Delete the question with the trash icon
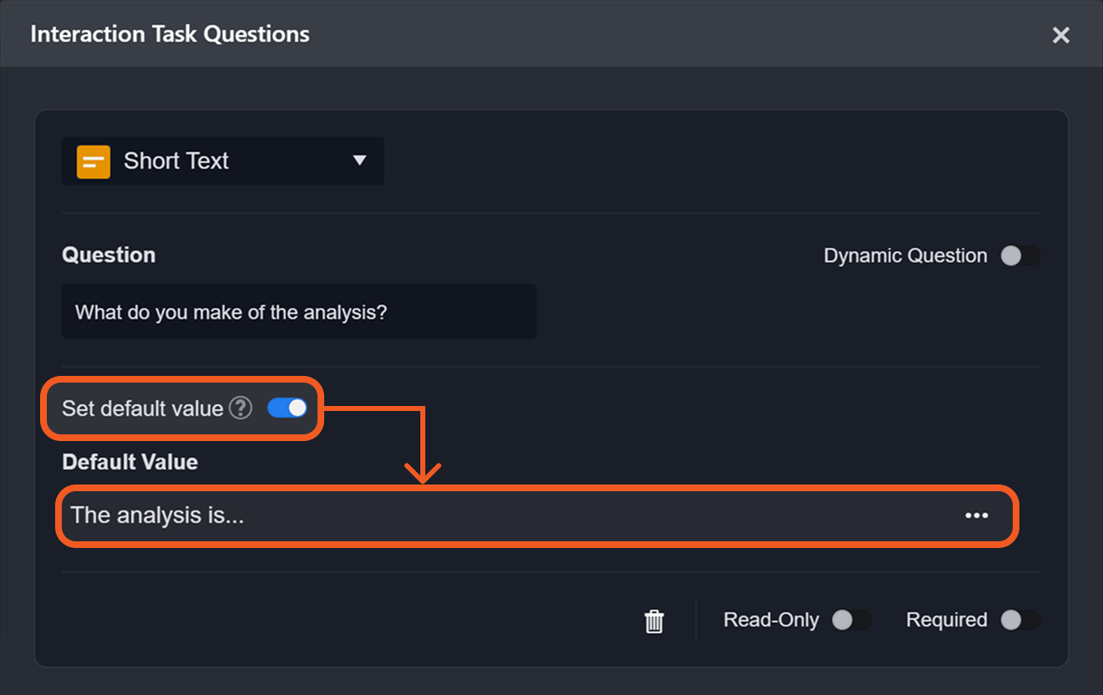 coord(654,621)
